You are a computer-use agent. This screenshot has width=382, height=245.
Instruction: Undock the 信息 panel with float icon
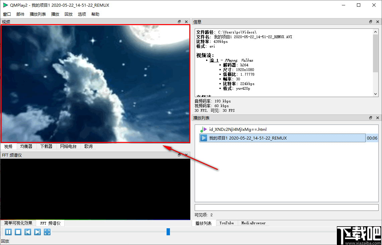(x=370, y=21)
